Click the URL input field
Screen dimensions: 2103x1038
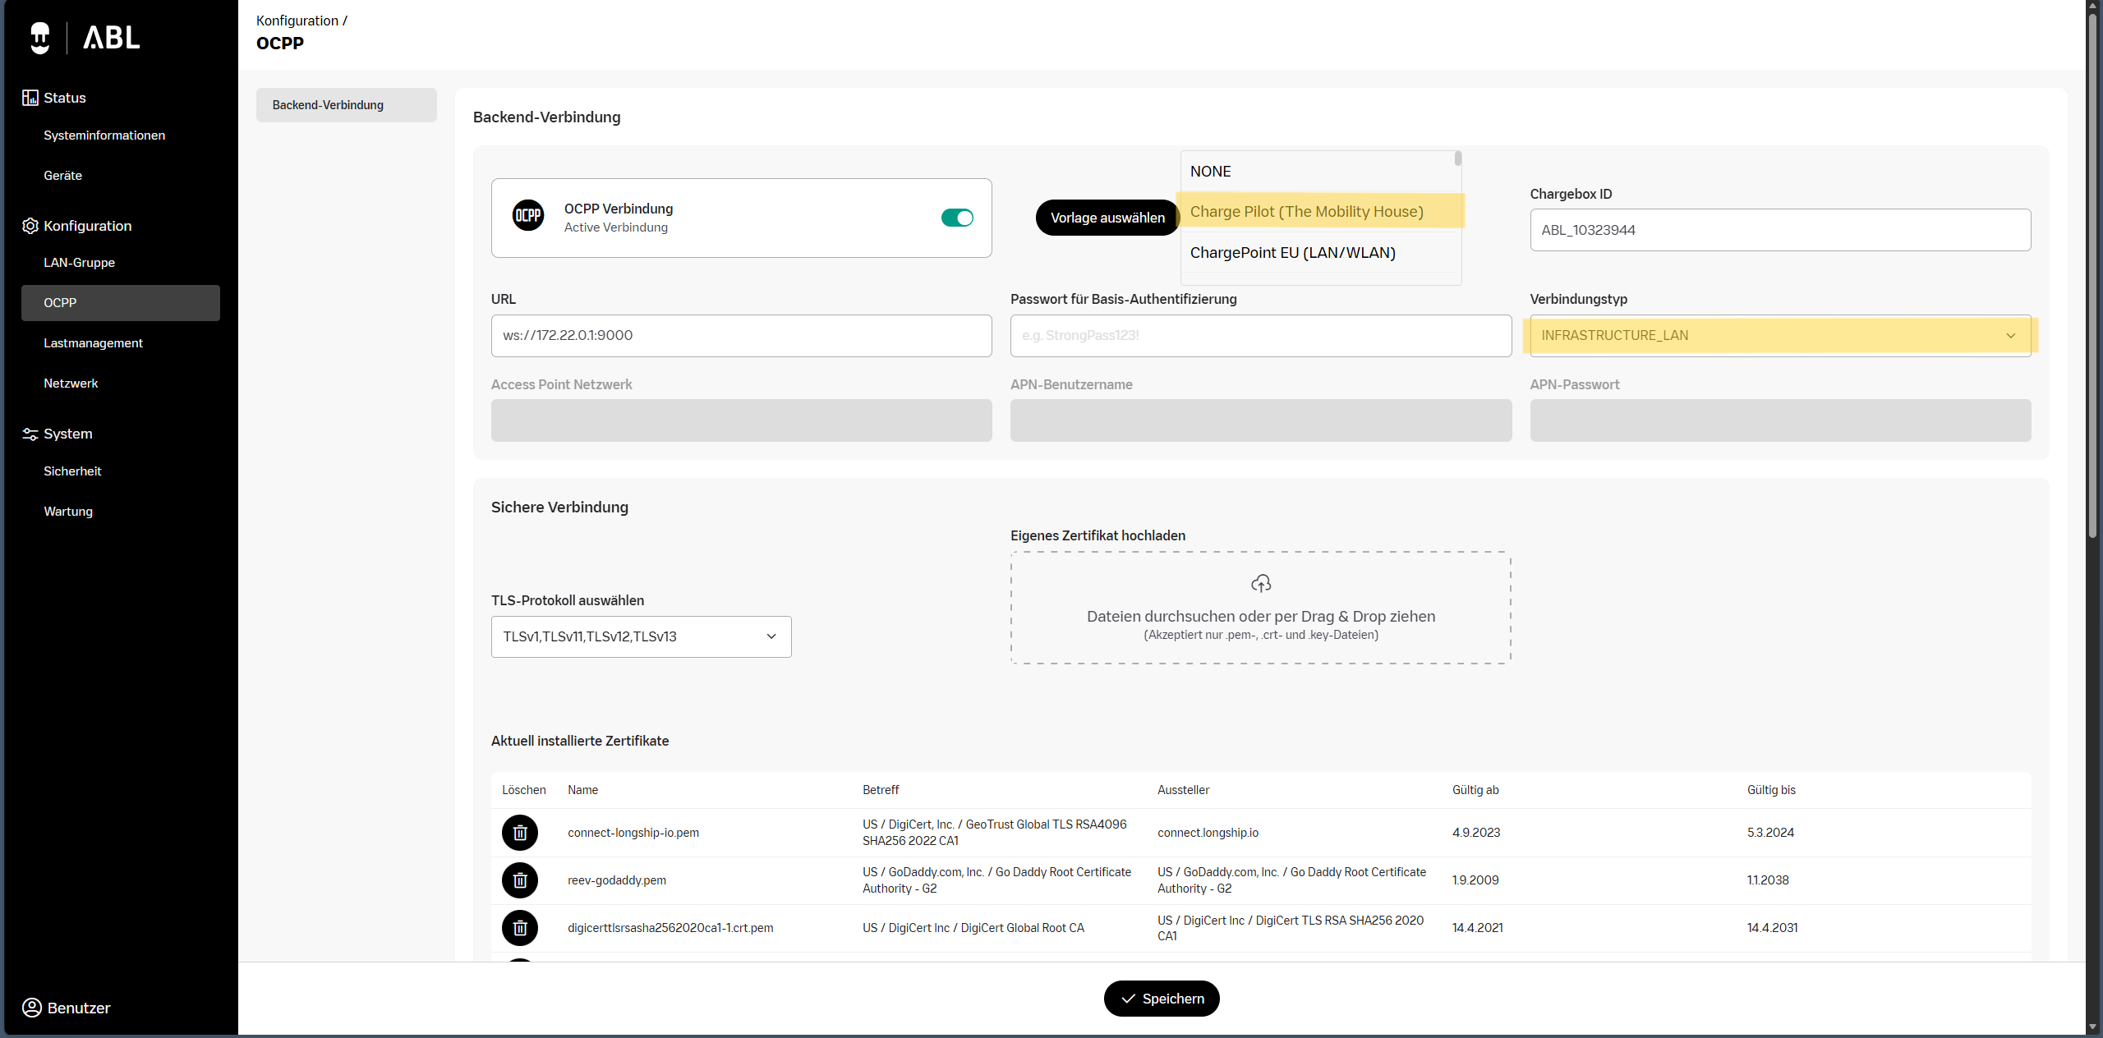click(741, 335)
